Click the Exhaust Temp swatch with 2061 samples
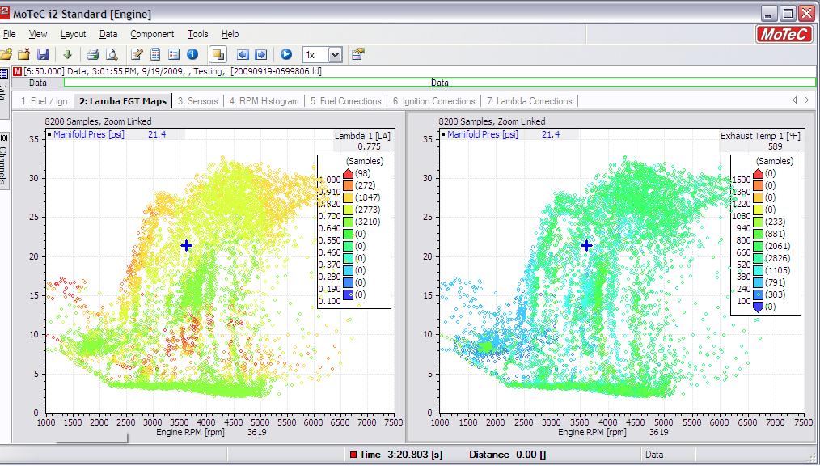 758,246
